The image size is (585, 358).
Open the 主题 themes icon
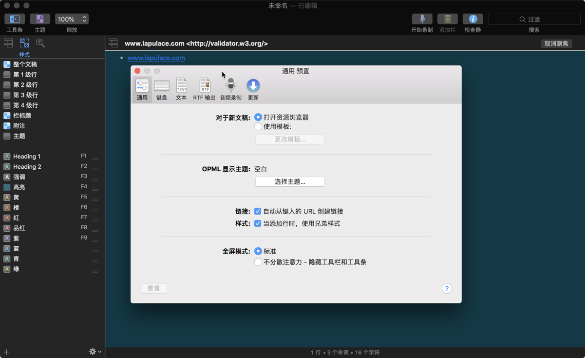coord(39,20)
